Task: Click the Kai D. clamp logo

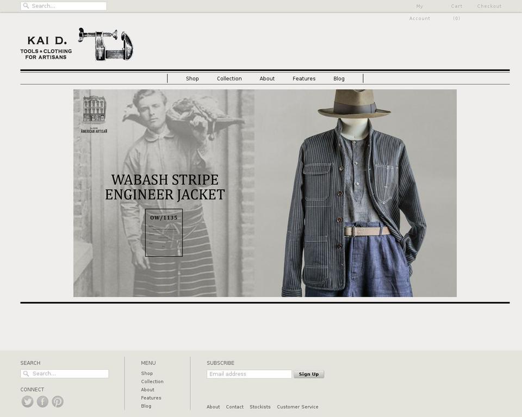Action: point(106,44)
